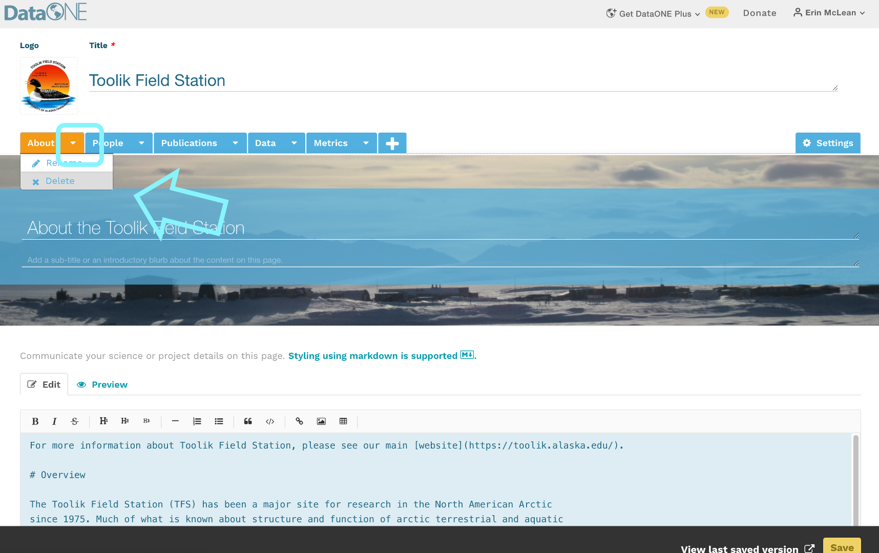Insert ordered numbered list
This screenshot has height=553, width=879.
tap(197, 421)
